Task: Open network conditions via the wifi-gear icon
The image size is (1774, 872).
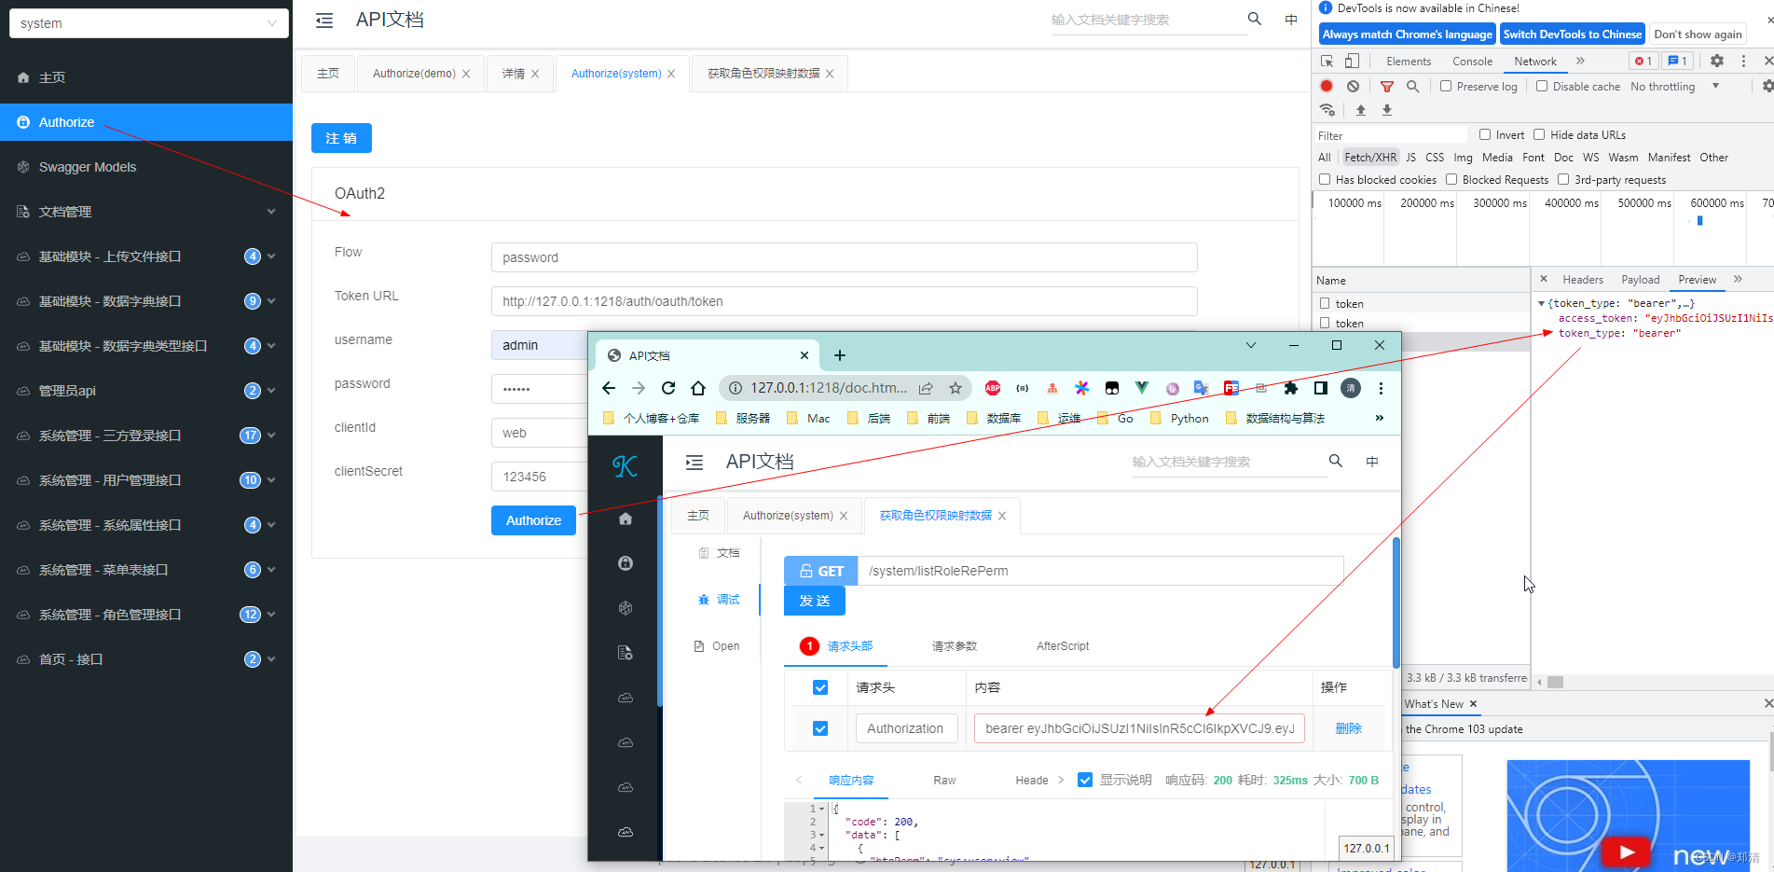Action: pos(1327,109)
